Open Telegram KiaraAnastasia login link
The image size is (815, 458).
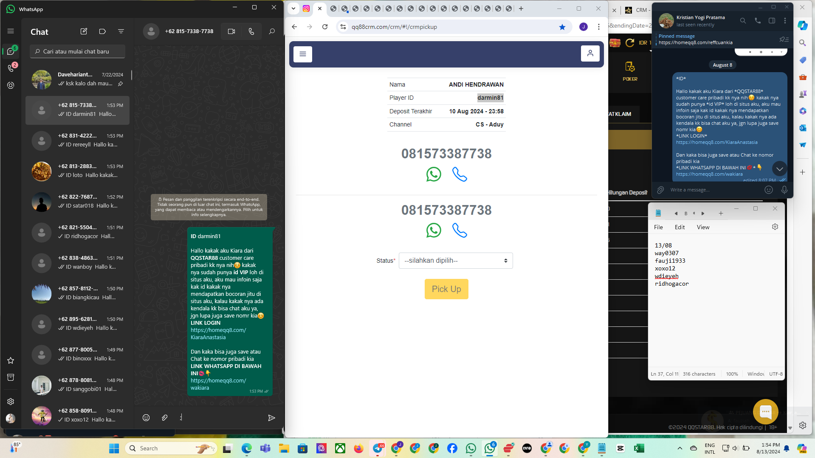click(x=716, y=142)
